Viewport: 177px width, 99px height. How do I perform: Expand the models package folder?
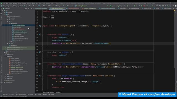(x=8, y=20)
